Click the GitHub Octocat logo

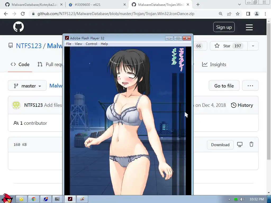click(19, 27)
